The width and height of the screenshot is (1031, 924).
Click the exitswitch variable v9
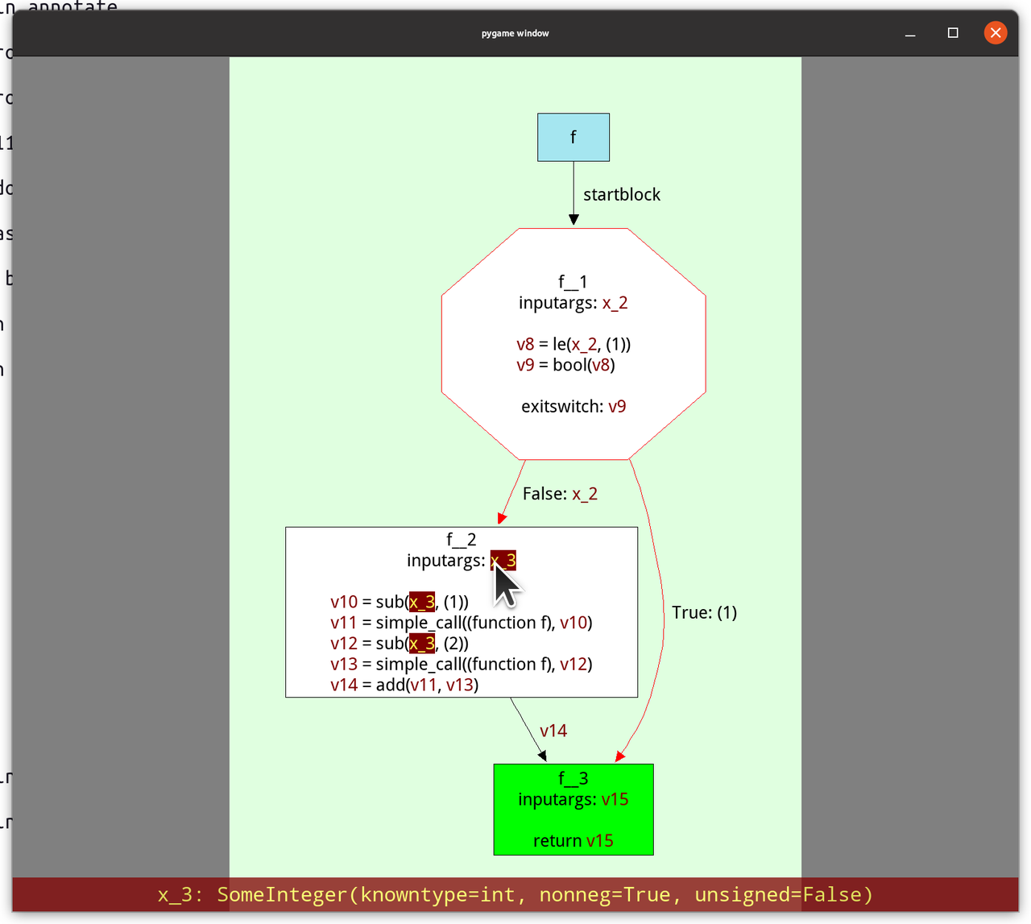(617, 406)
